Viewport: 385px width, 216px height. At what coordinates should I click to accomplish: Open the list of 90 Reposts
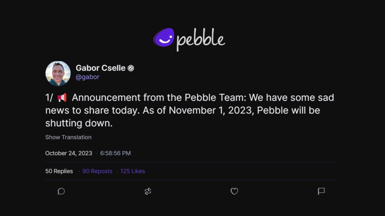97,171
